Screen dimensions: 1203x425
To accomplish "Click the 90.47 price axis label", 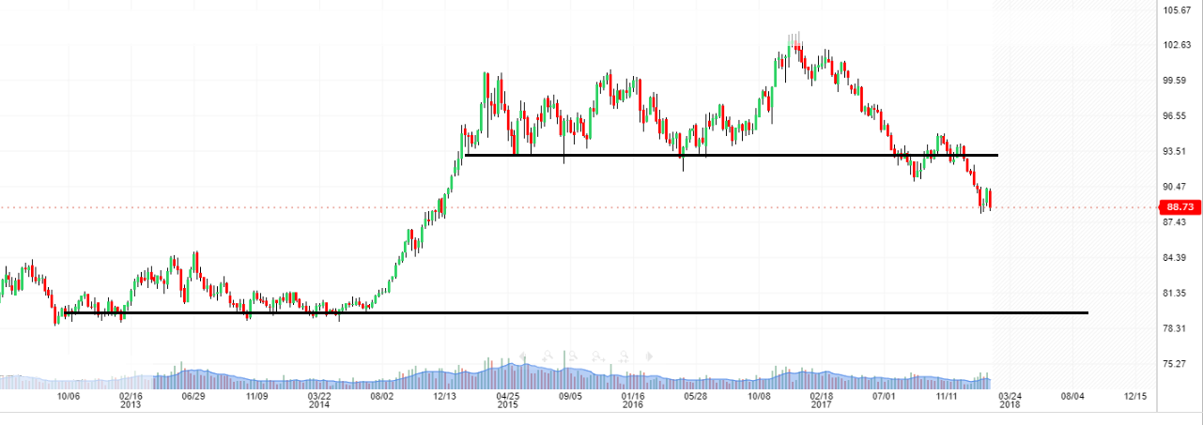I will point(1177,187).
